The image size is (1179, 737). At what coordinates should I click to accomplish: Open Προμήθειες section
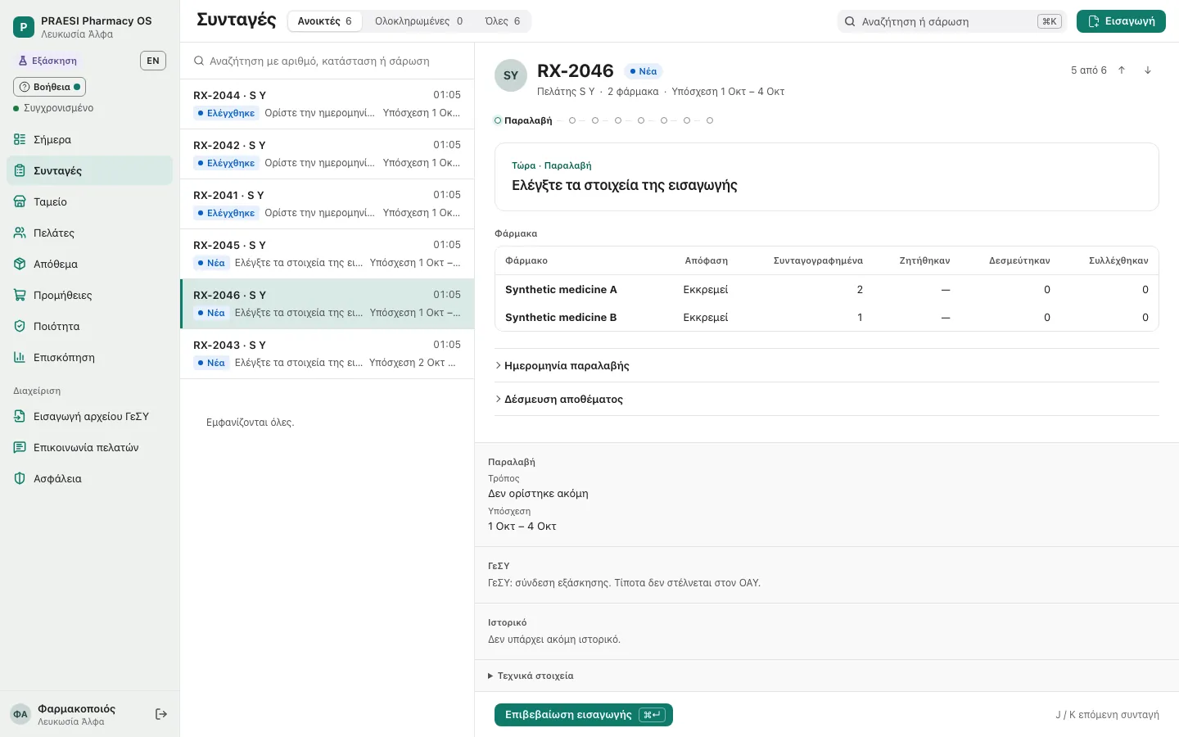coord(90,295)
